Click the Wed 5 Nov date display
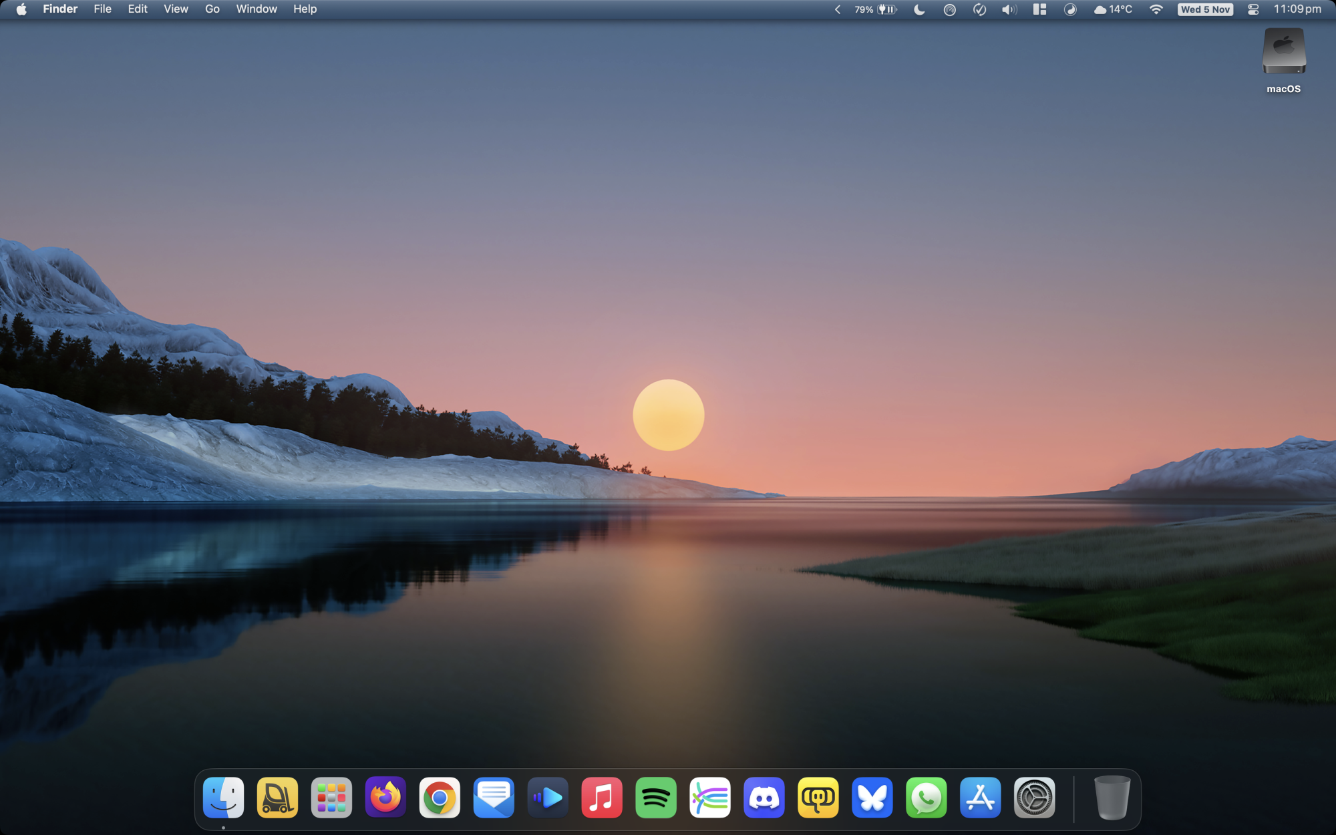The image size is (1336, 835). pos(1204,9)
